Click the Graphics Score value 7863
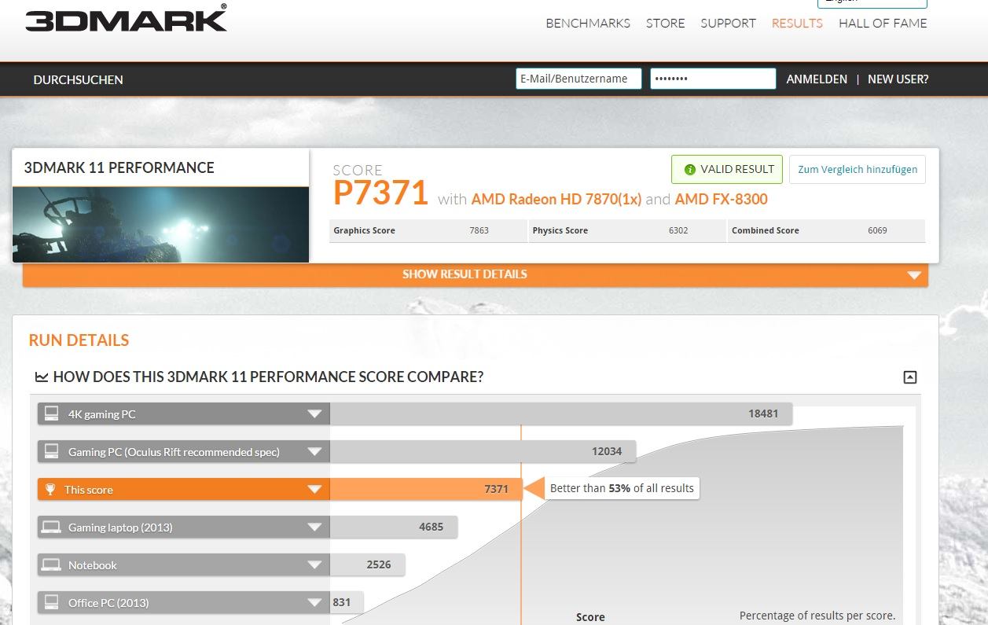The width and height of the screenshot is (988, 625). [479, 230]
